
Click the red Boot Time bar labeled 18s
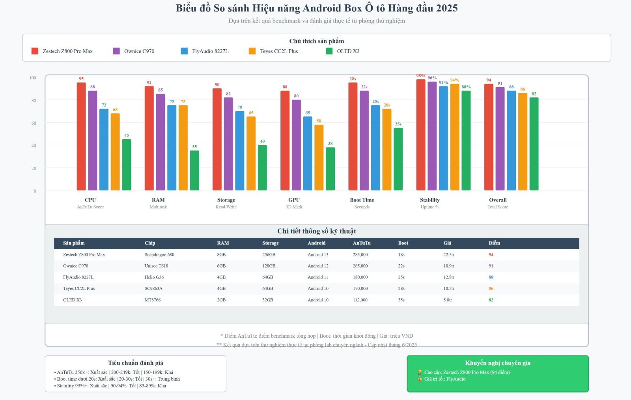pyautogui.click(x=353, y=136)
